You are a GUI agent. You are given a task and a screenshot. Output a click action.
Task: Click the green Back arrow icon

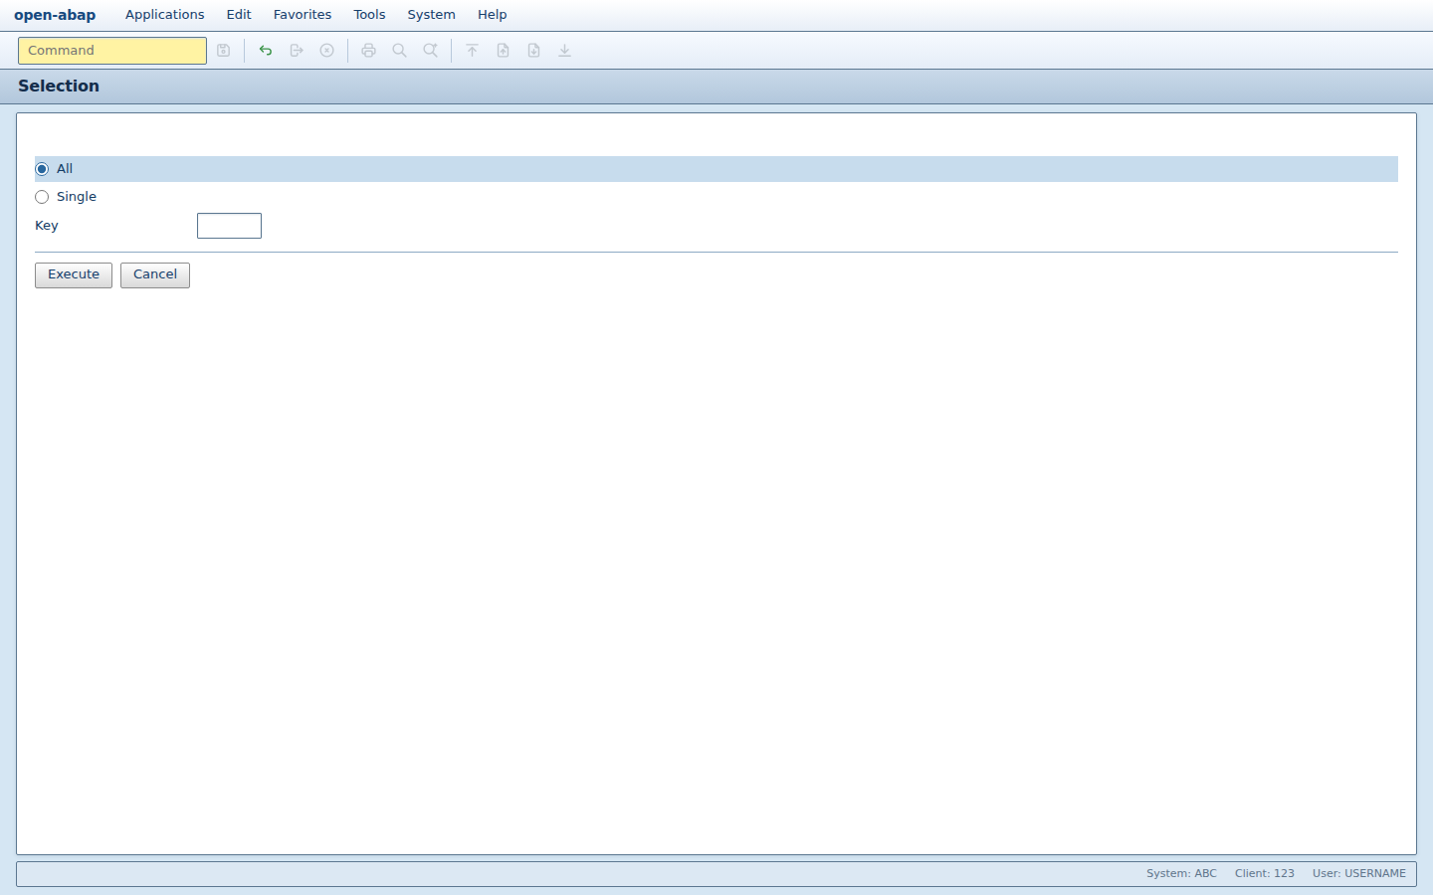(x=266, y=51)
